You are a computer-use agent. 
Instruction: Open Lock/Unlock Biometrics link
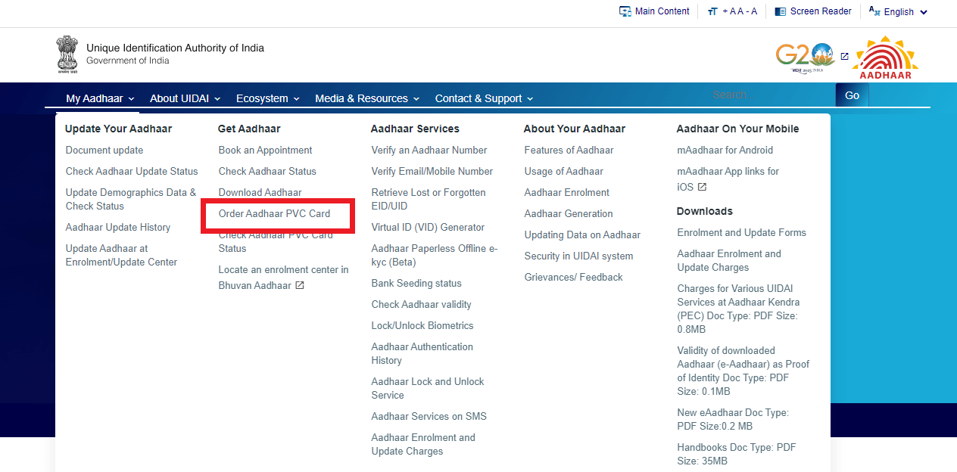click(x=422, y=326)
